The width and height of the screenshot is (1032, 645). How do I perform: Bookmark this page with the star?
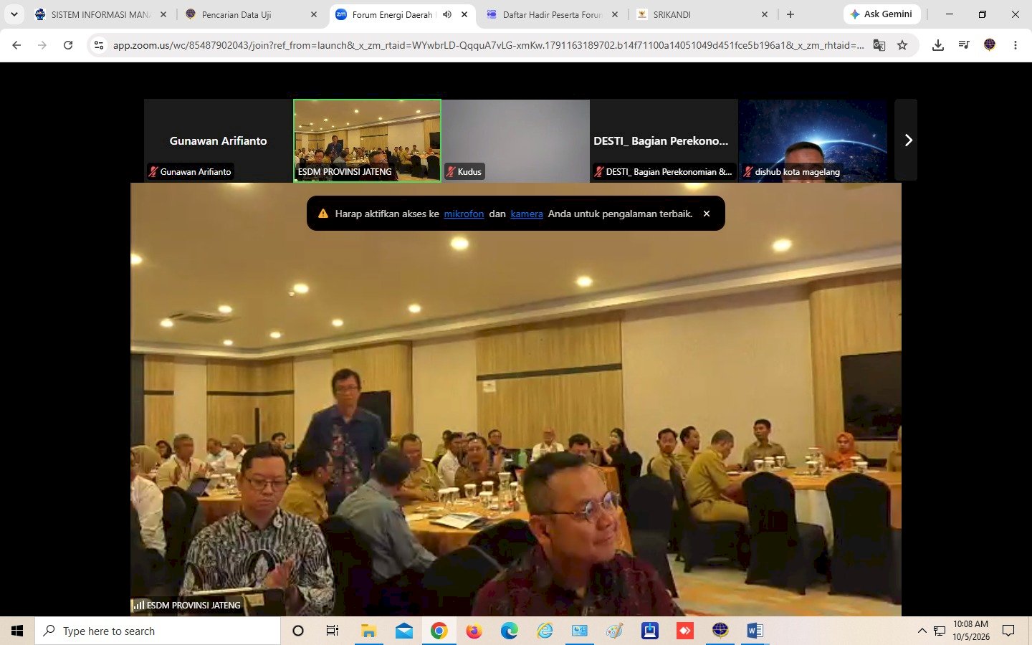pyautogui.click(x=902, y=45)
